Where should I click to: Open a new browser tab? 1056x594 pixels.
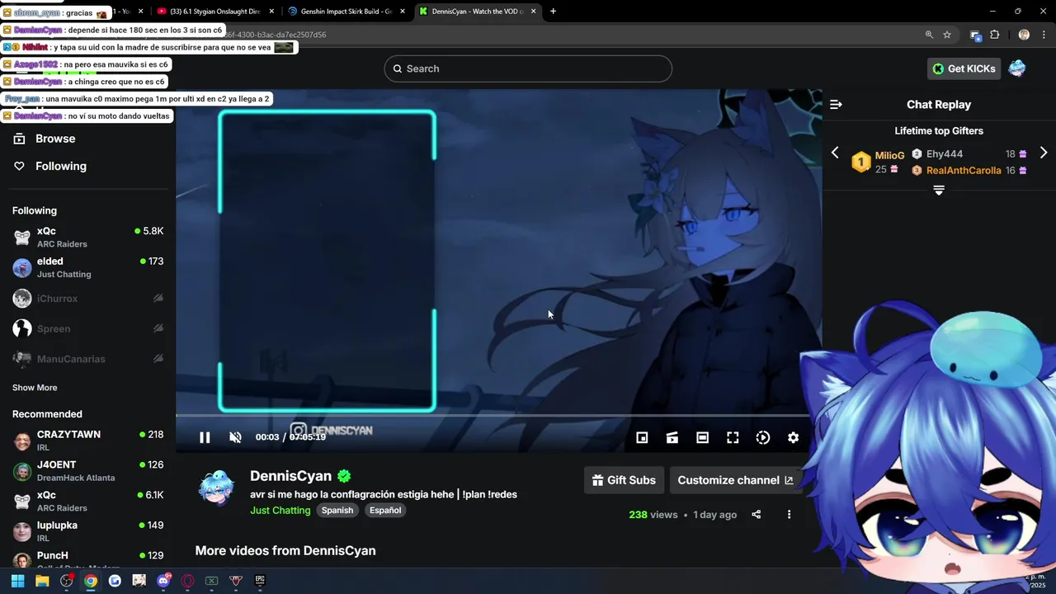553,12
